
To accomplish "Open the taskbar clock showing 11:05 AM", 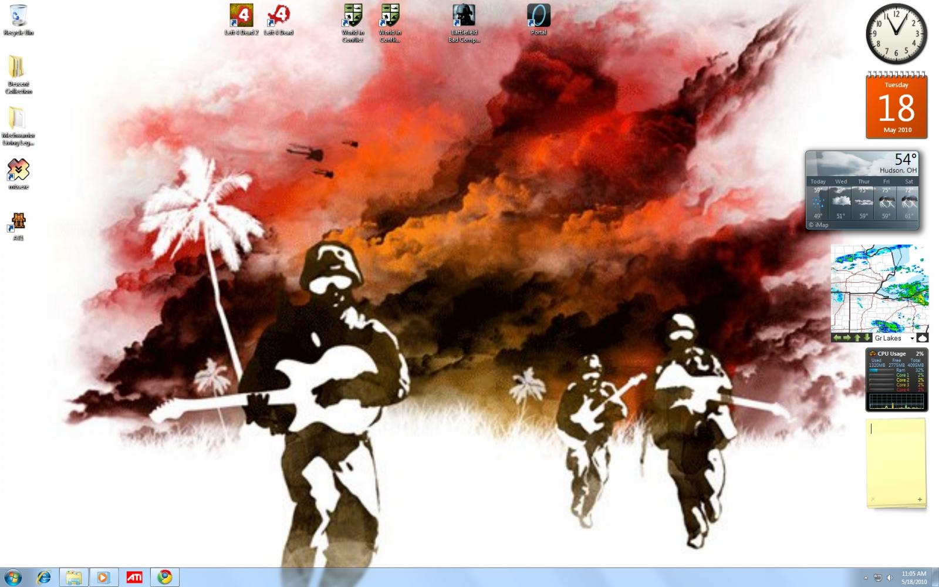I will [914, 578].
